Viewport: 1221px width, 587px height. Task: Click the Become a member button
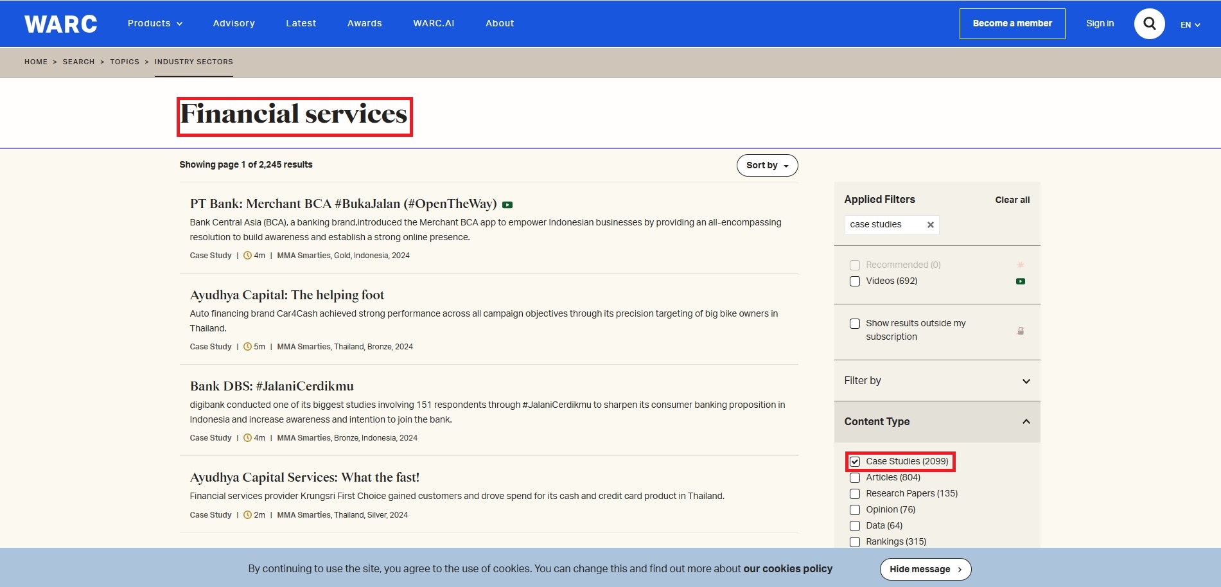(x=1012, y=24)
